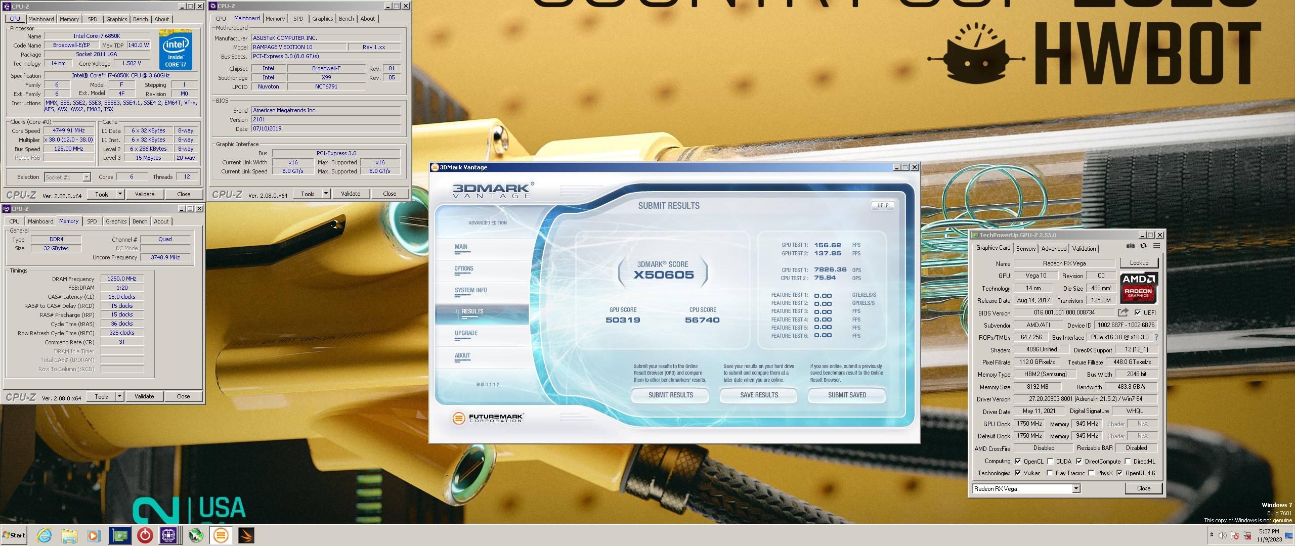The height and width of the screenshot is (546, 1295).
Task: Switch to 3DMark Vantage orange taskbar icon
Action: [x=221, y=535]
